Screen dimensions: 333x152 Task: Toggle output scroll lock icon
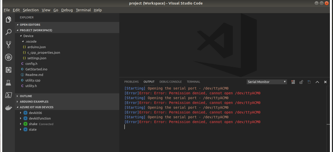point(301,82)
